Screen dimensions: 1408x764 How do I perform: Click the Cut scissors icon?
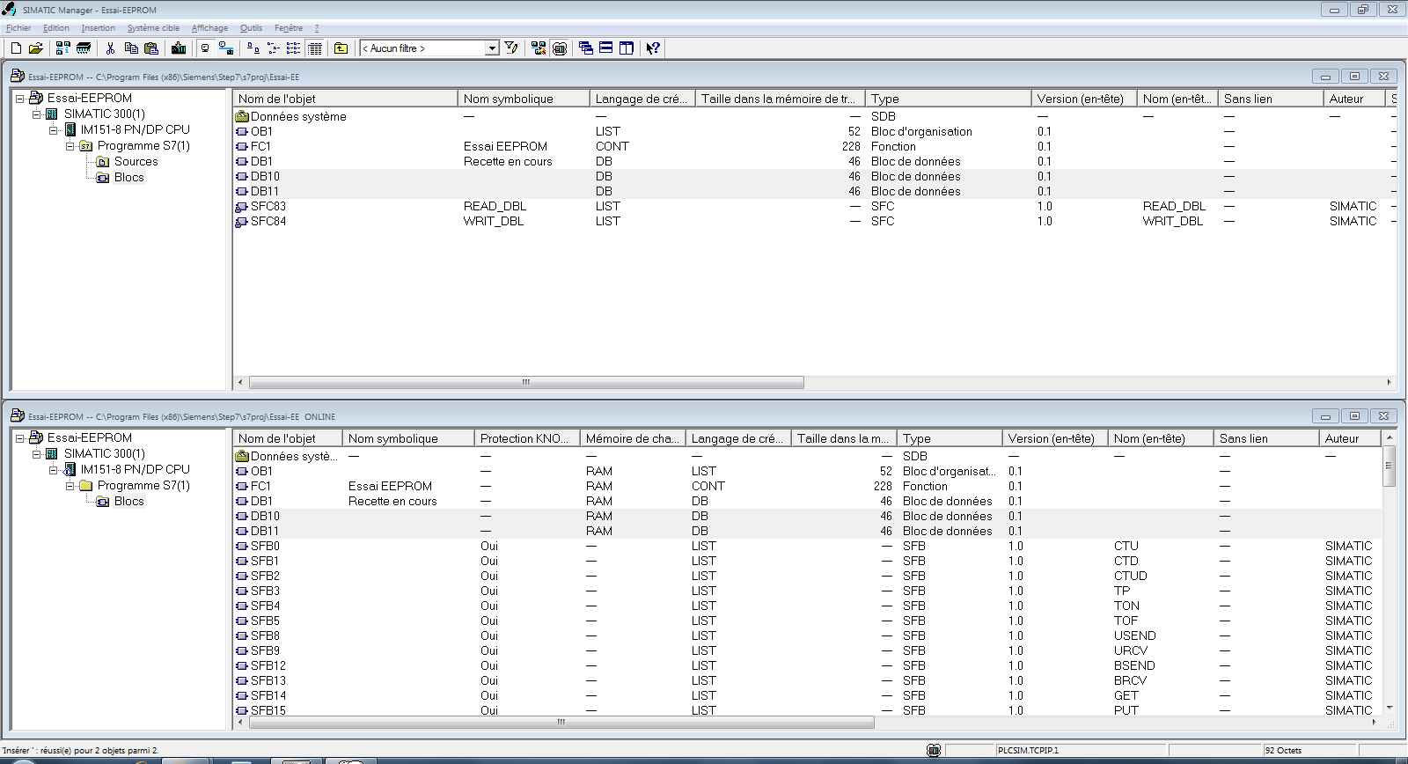(110, 48)
